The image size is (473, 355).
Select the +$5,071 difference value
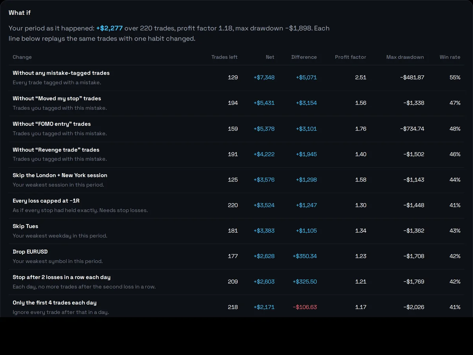(306, 77)
